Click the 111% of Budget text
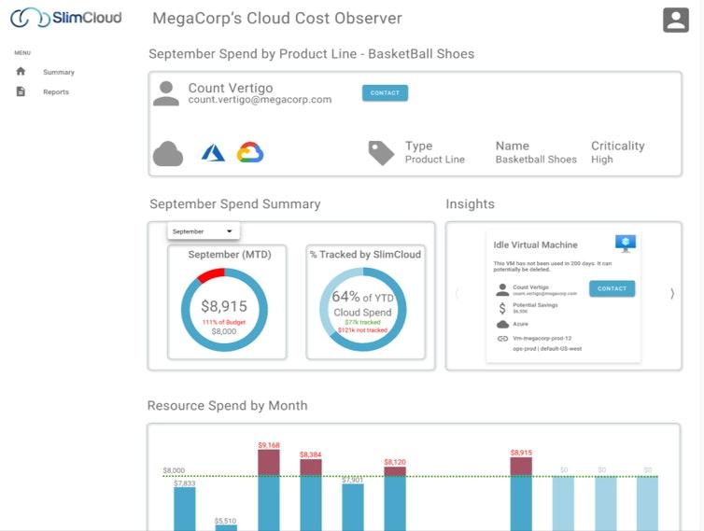 (224, 322)
